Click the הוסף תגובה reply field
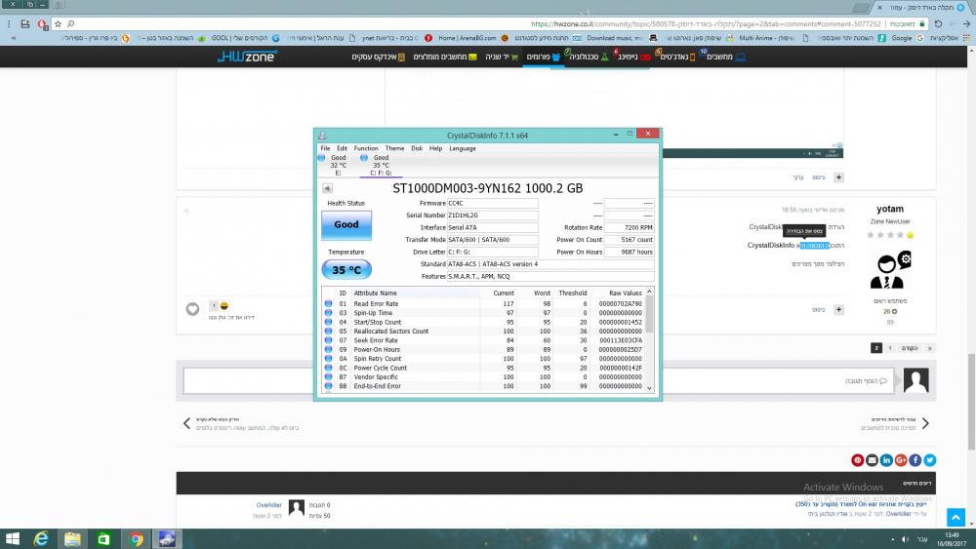The image size is (976, 549). 539,380
